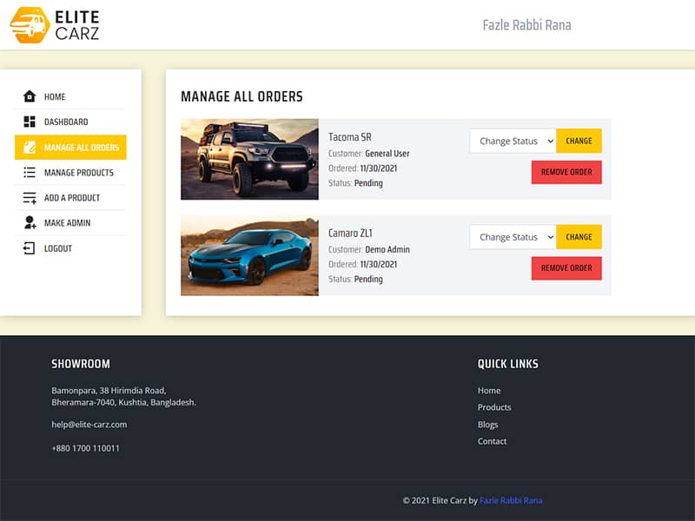
Task: Remove the Camaro ZL1 order
Action: coord(566,268)
